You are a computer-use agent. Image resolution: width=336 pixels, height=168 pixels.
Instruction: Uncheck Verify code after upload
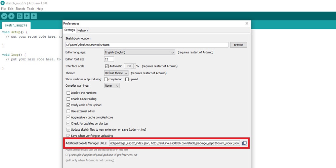68,105
